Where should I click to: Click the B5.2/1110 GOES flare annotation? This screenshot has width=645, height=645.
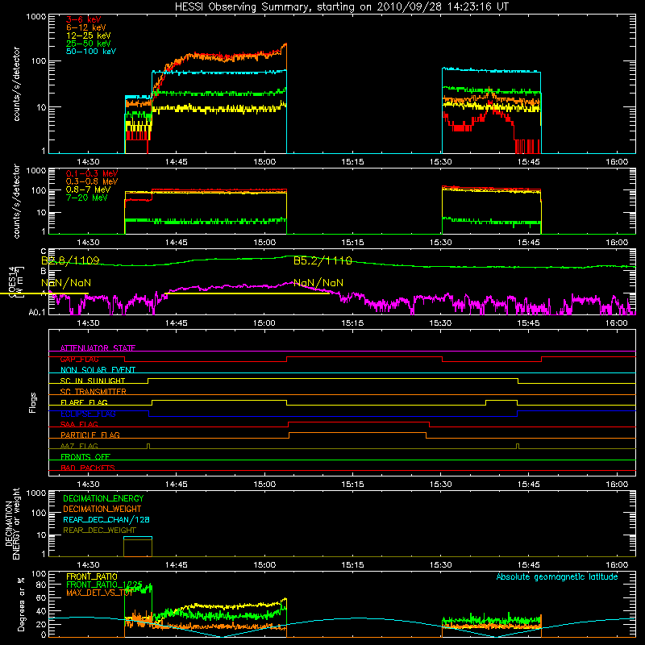coord(322,260)
